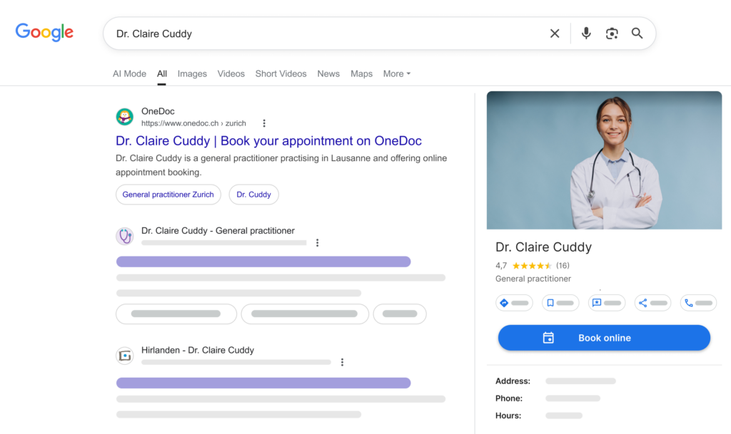Click the onedoc.ch URL breadcrumb

tap(193, 123)
